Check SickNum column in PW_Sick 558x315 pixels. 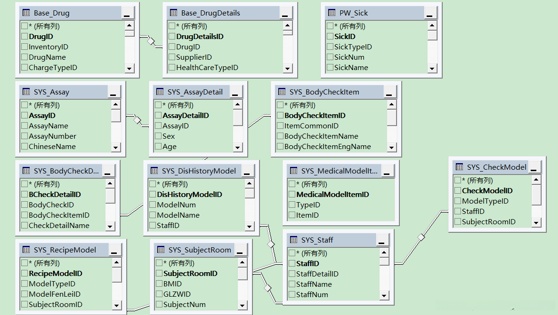point(330,57)
